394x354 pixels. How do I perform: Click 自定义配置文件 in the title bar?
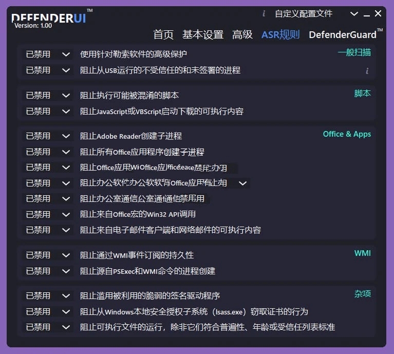pos(304,14)
